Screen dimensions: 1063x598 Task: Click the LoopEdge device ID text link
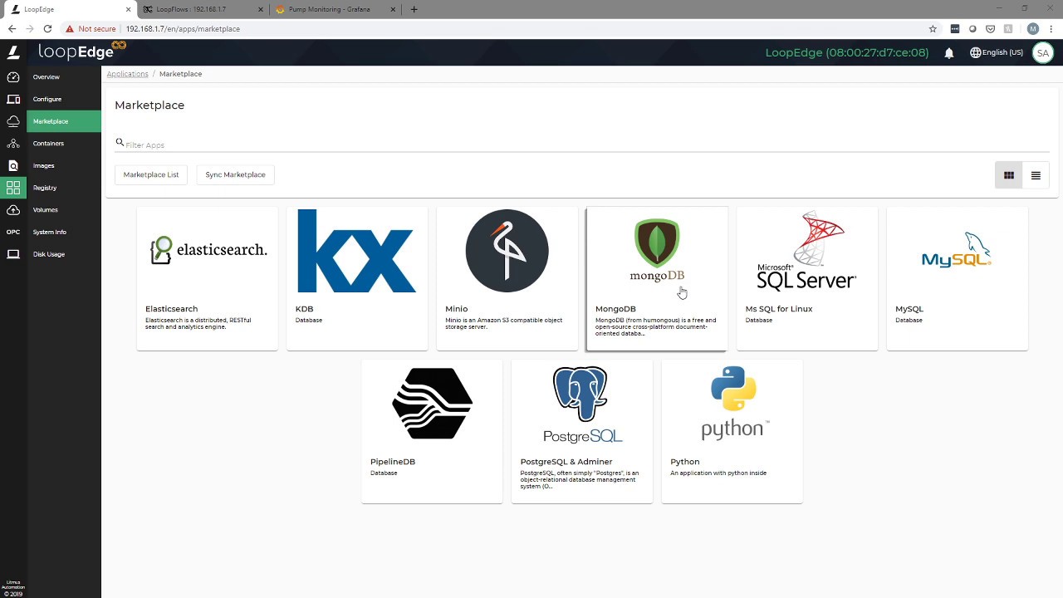(847, 52)
